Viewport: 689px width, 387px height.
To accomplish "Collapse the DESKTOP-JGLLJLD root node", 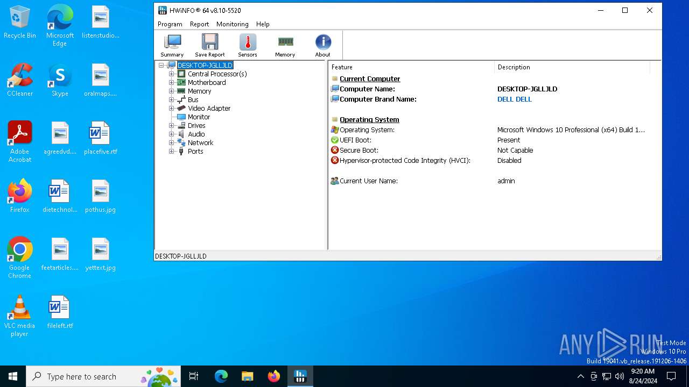I will tap(161, 66).
